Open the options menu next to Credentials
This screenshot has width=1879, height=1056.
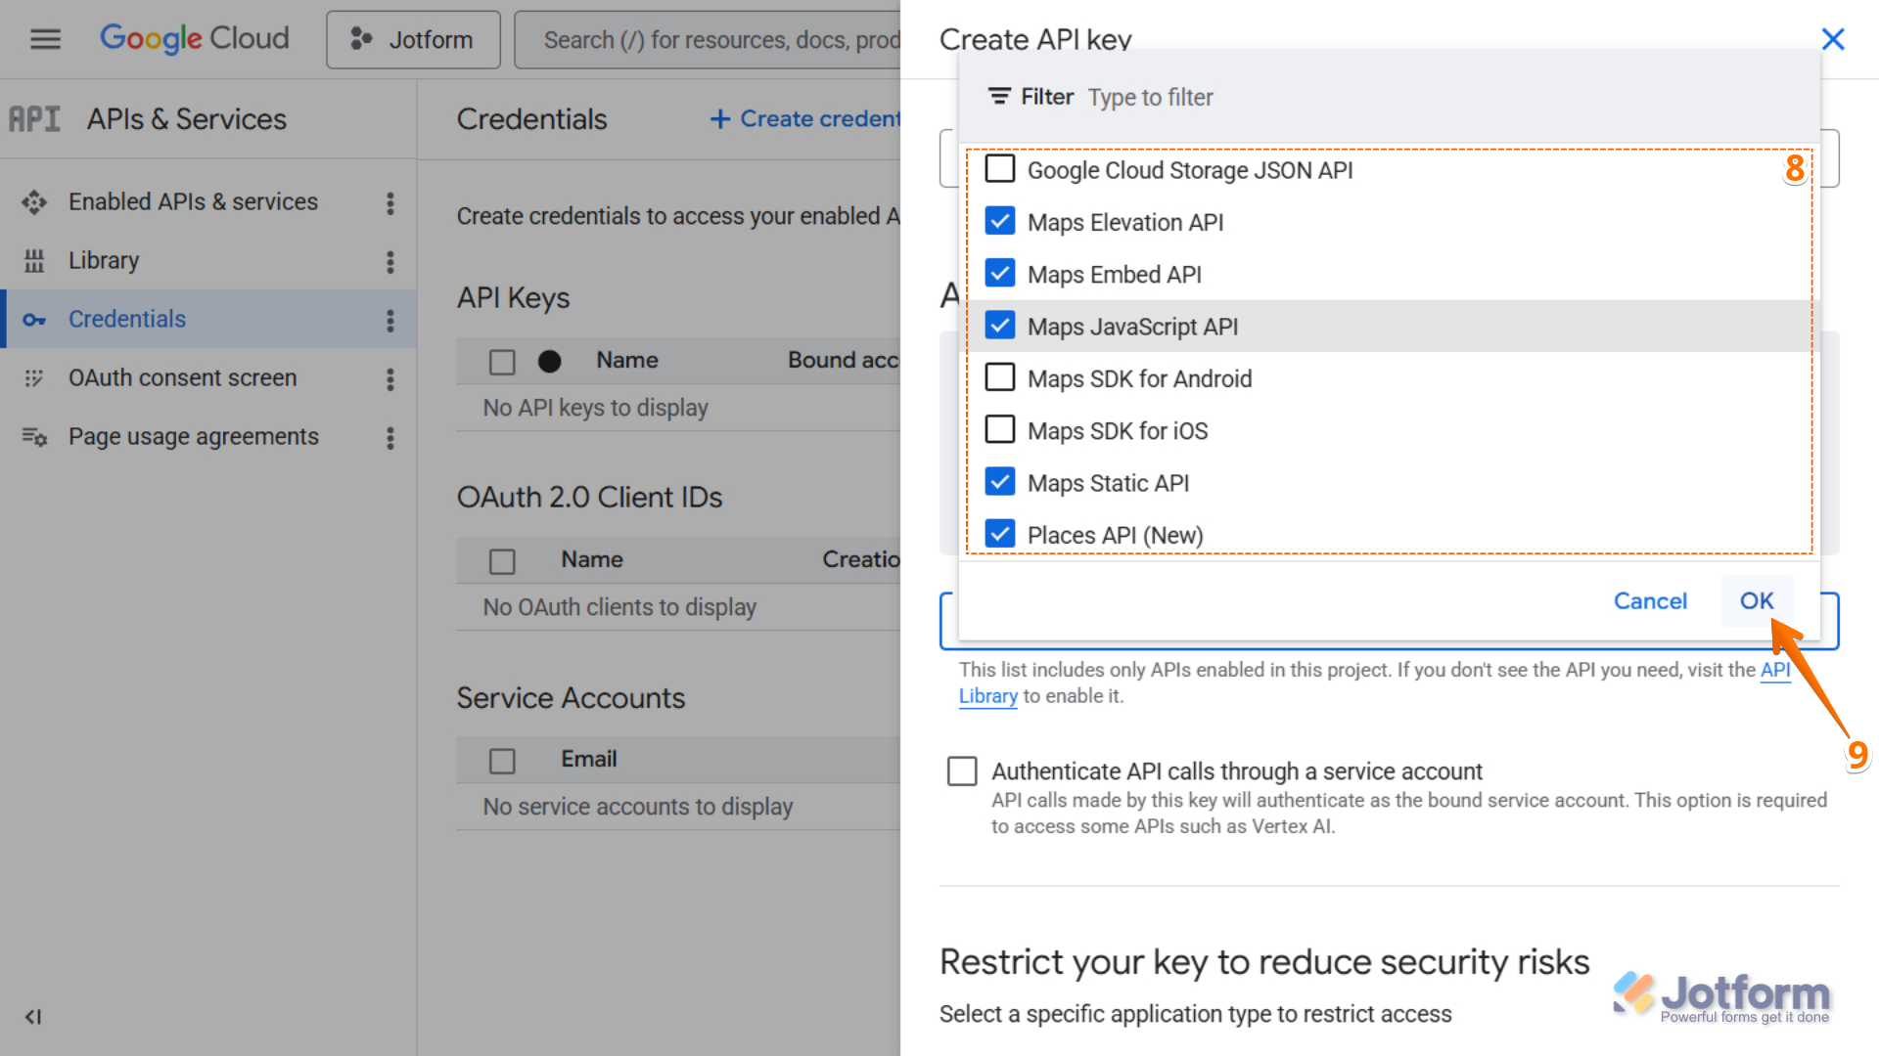click(390, 319)
